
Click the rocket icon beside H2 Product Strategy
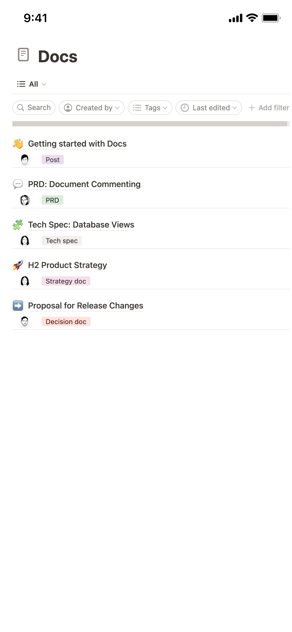(x=18, y=265)
